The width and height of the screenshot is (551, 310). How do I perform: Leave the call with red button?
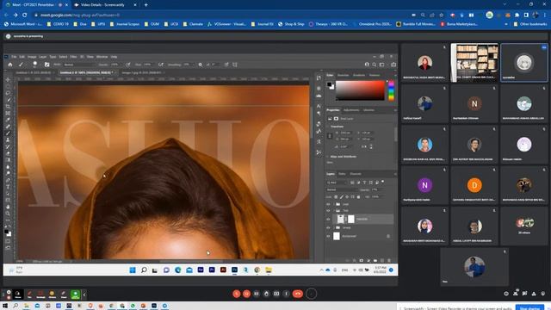click(x=298, y=294)
